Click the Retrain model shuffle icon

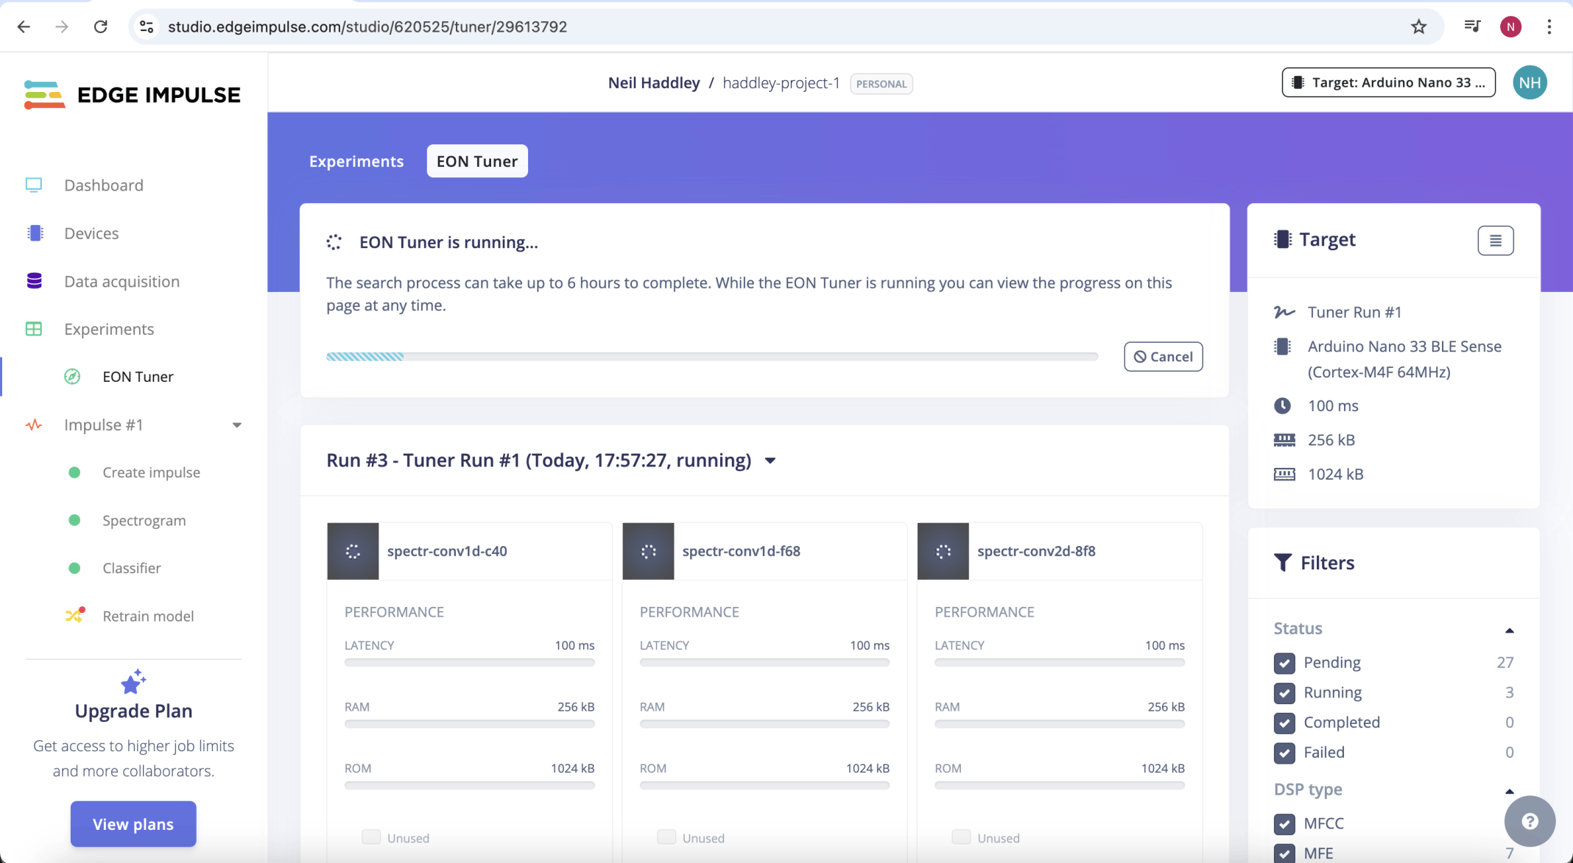click(74, 616)
